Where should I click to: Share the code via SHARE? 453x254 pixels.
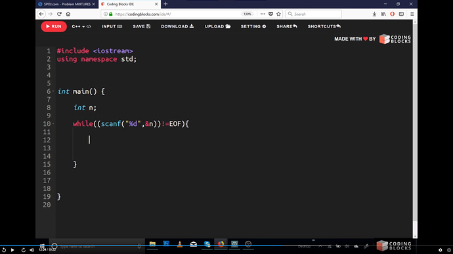[x=287, y=26]
